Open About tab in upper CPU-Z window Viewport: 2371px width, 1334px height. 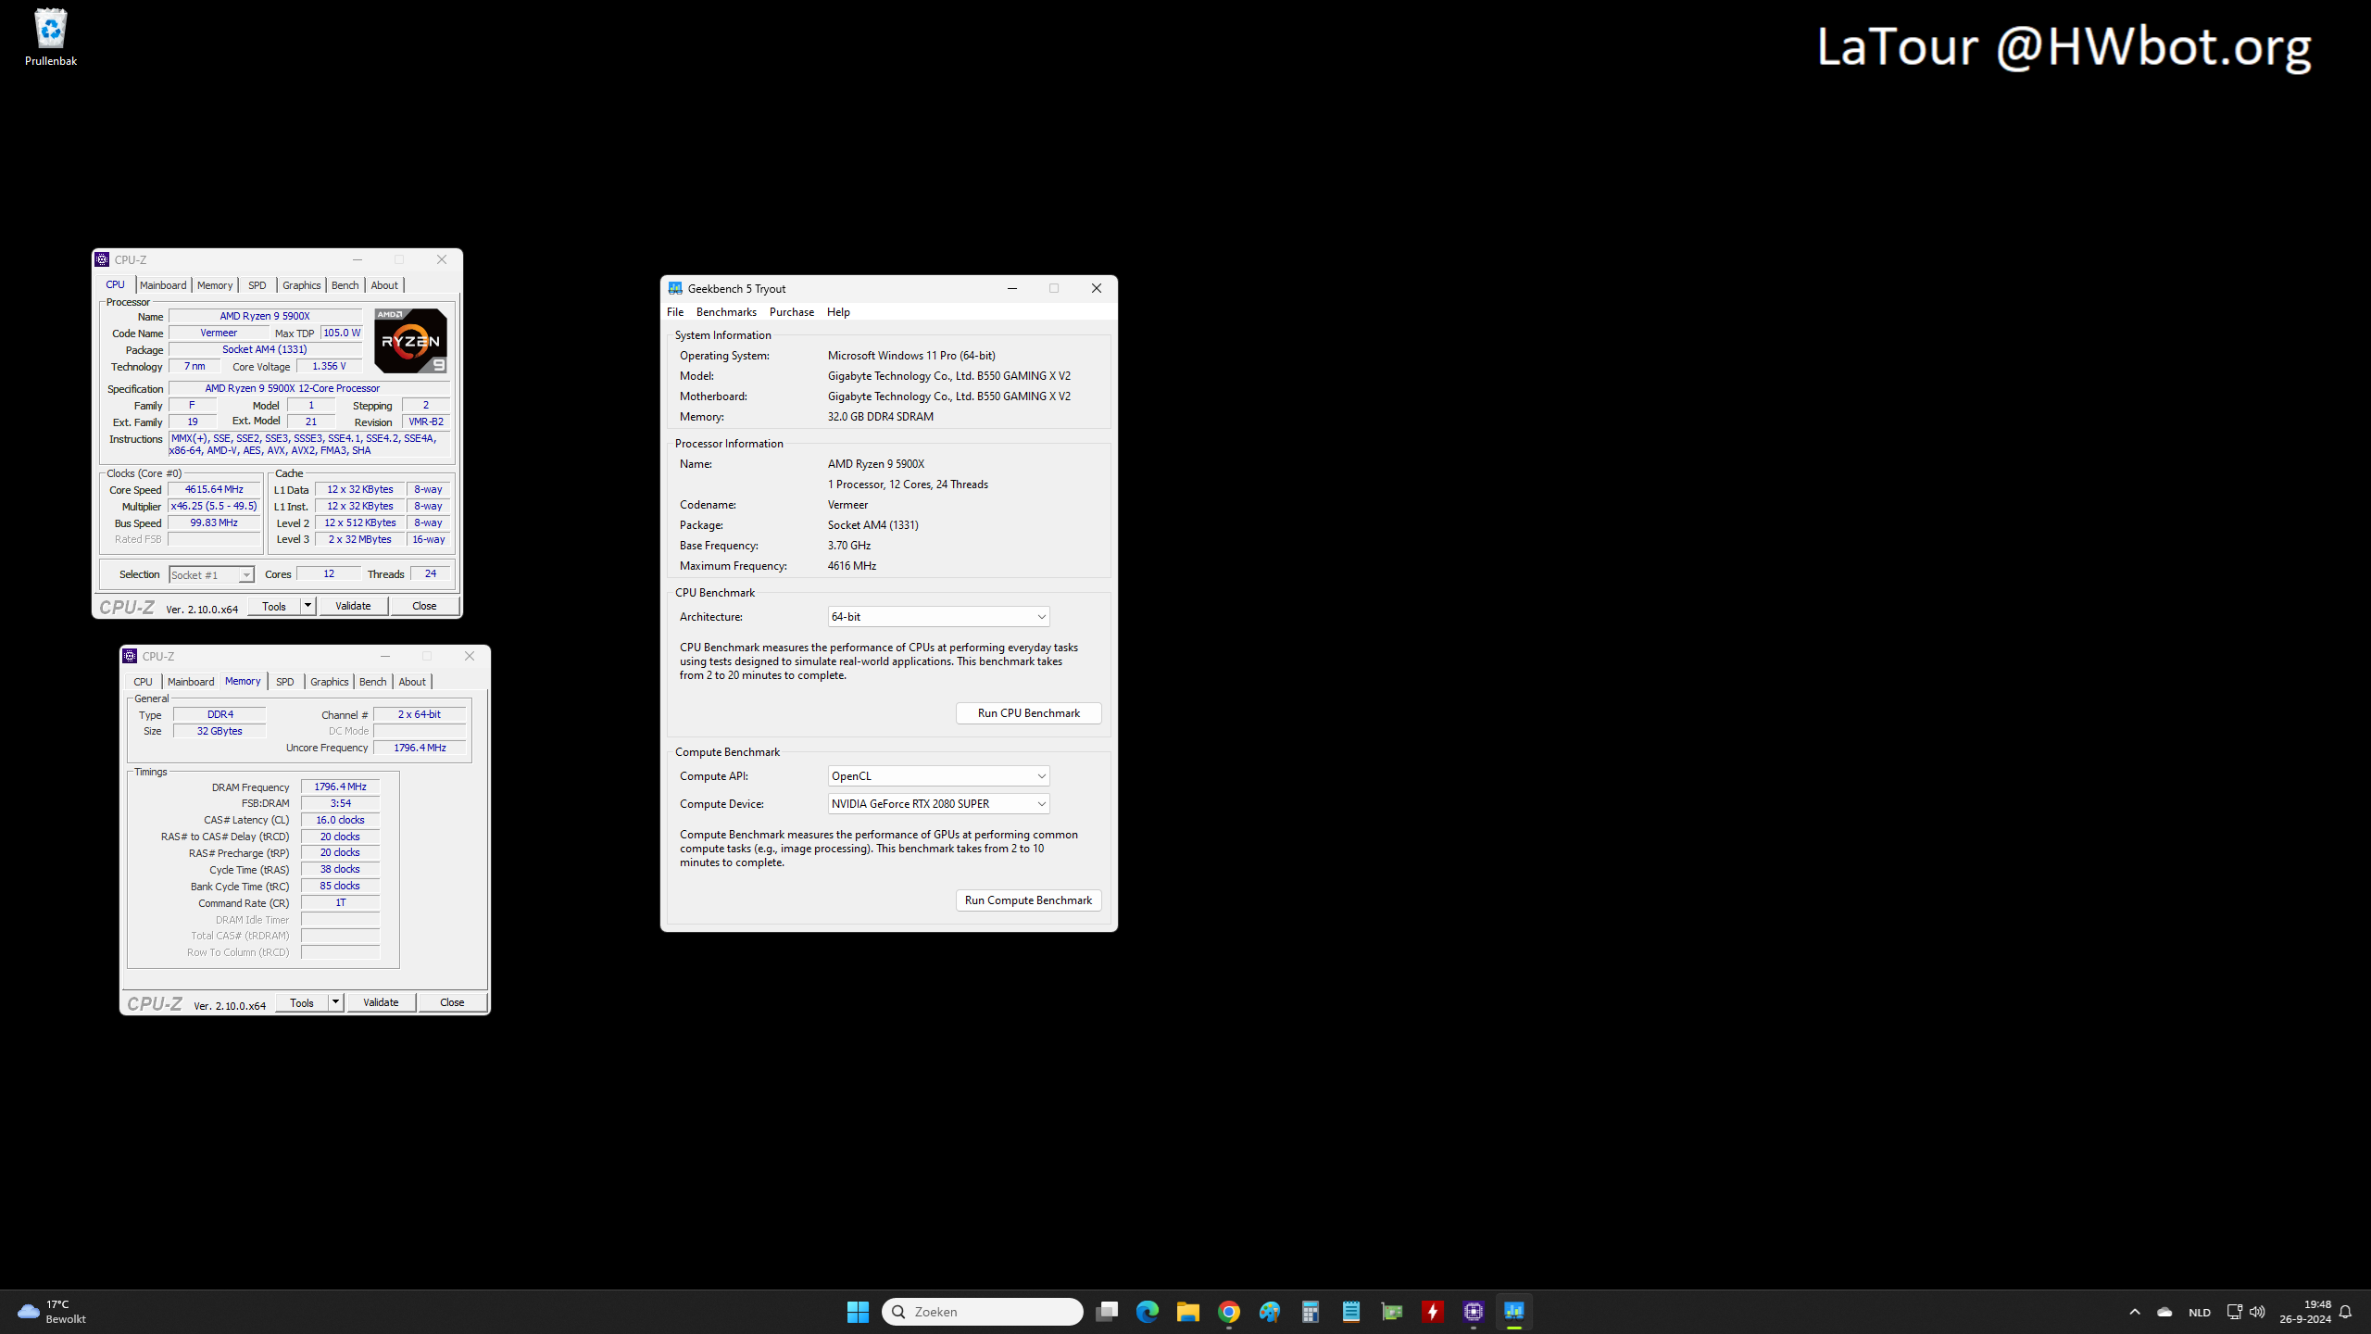[384, 285]
